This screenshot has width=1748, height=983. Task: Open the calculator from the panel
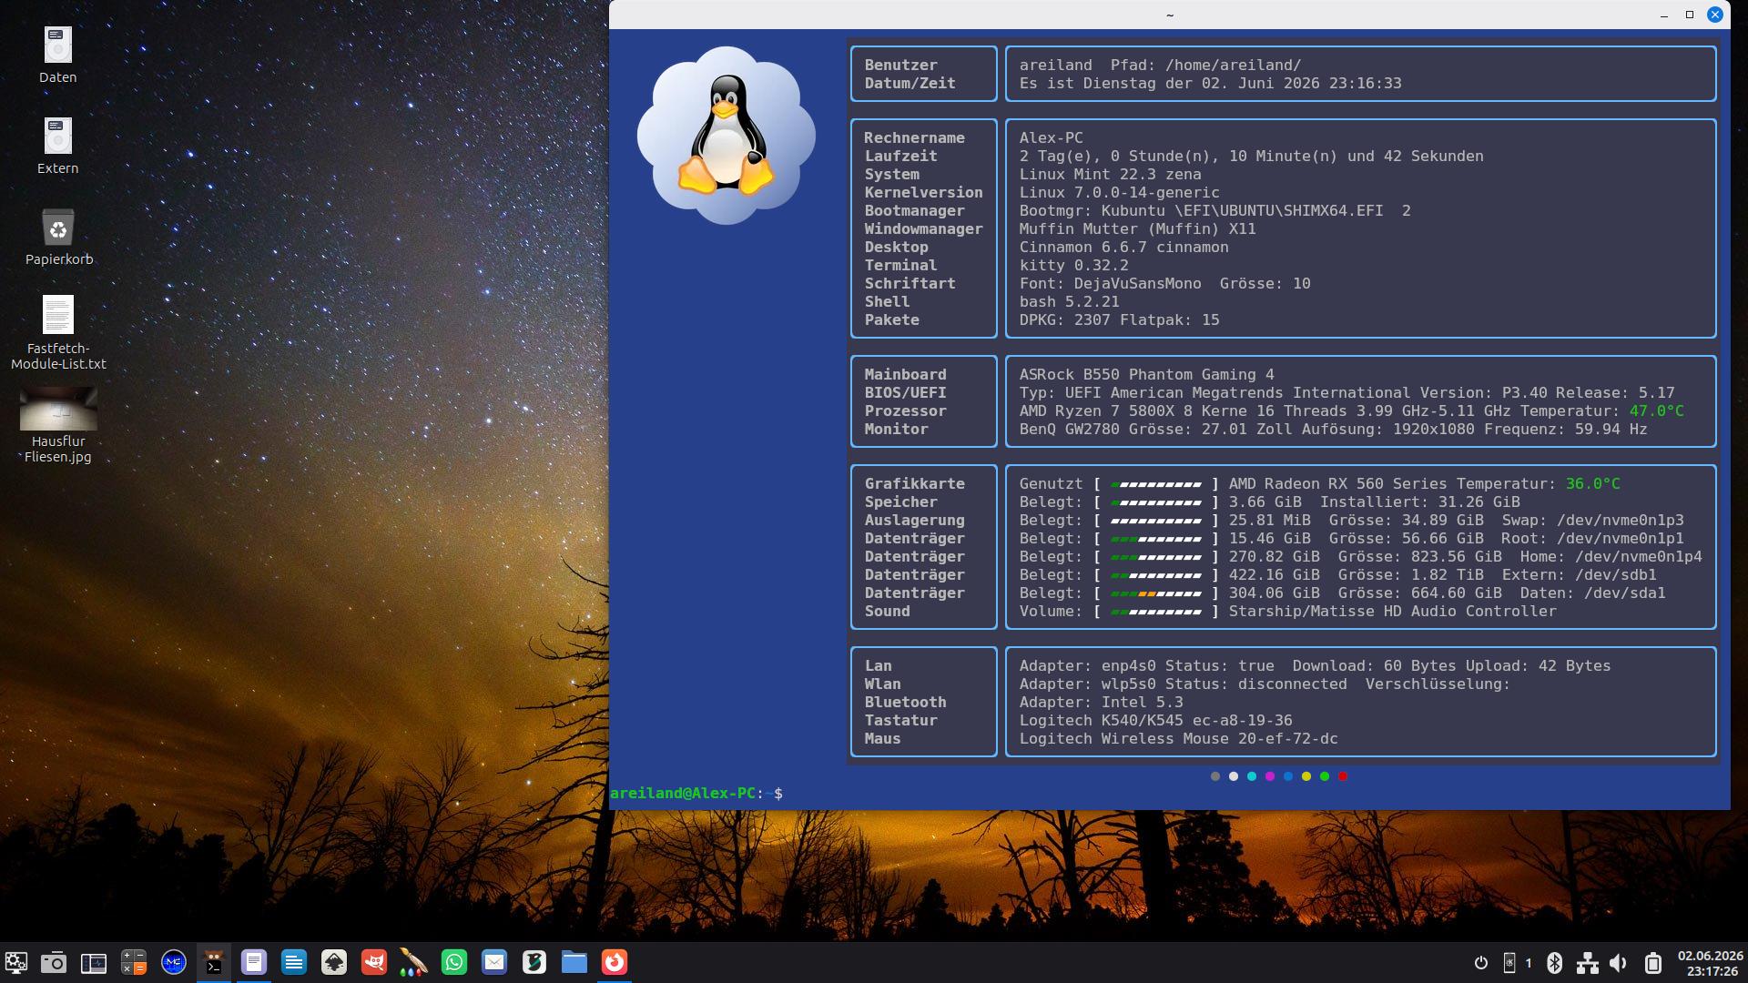tap(134, 962)
